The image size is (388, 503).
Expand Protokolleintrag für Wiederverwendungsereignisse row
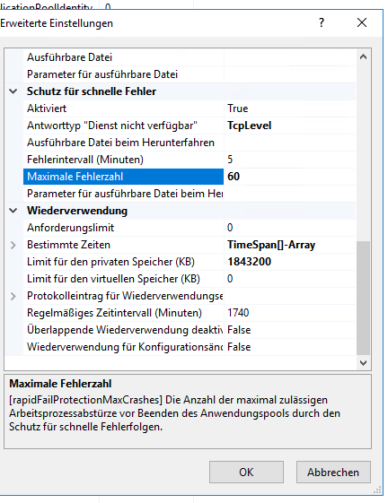coord(13,296)
